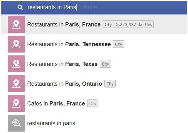Image resolution: width=188 pixels, height=133 pixels.
Task: Choose Restaurants in Paris, Texas suggestion
Action: tap(94, 64)
